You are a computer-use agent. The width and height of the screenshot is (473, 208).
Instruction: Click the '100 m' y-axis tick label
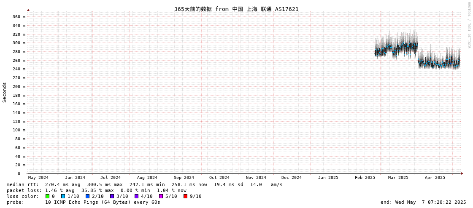point(19,130)
